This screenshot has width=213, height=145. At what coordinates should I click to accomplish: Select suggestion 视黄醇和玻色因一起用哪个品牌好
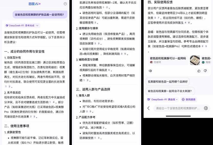point(168,82)
